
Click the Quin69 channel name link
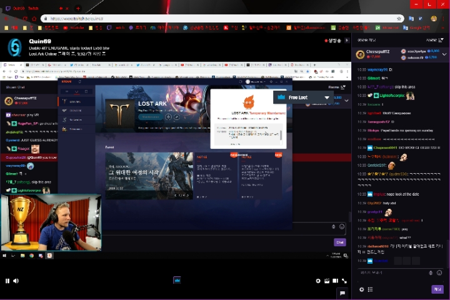tap(35, 41)
